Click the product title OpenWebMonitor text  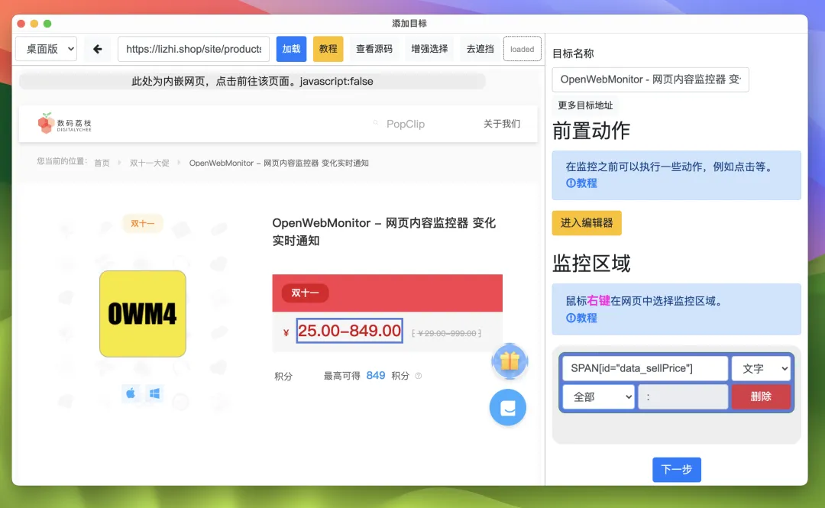(x=383, y=231)
